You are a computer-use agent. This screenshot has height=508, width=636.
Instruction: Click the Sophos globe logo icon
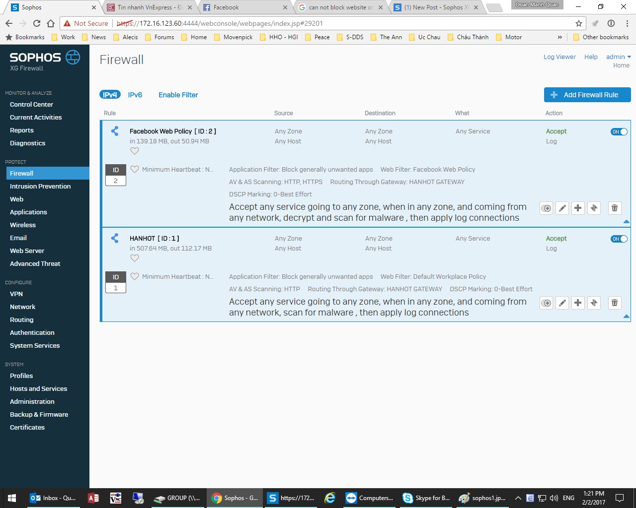73,58
